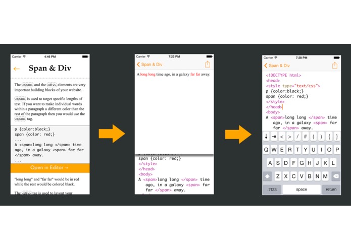
Task: Tap the tab indent key above the keyboard
Action: (x=274, y=137)
